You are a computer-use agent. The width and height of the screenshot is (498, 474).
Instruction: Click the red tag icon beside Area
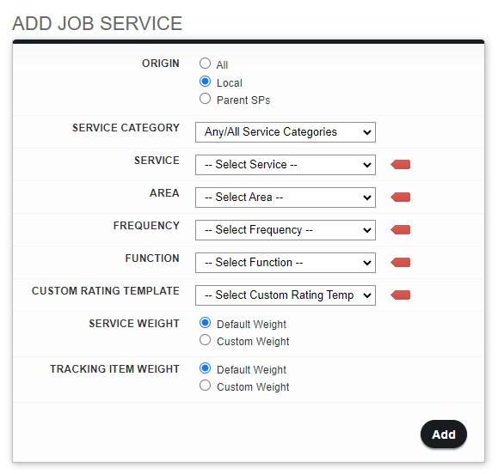[401, 197]
